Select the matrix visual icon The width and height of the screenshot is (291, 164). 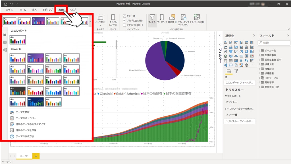(x=236, y=61)
